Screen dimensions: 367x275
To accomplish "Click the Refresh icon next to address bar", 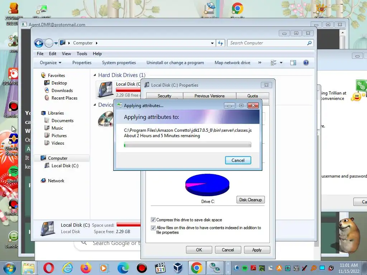I will pyautogui.click(x=220, y=43).
